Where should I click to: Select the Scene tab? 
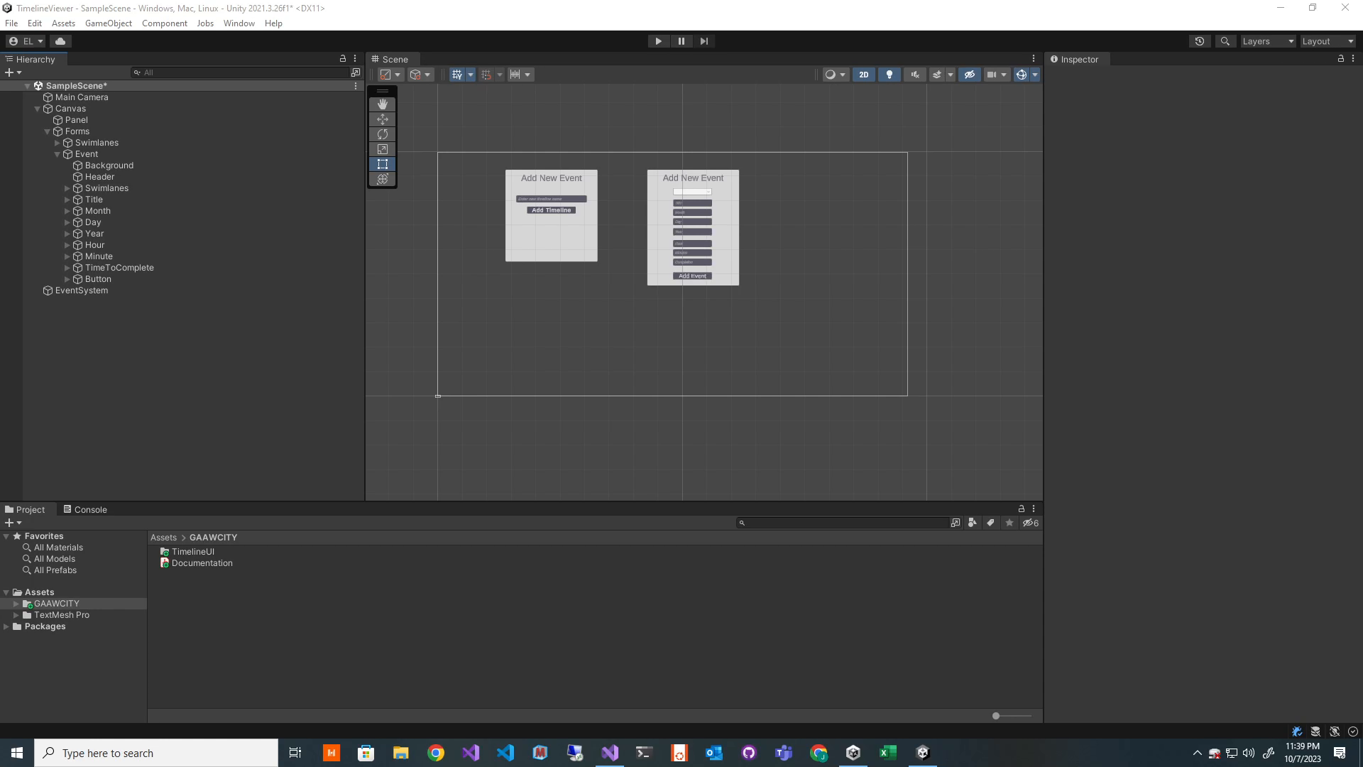tap(395, 58)
